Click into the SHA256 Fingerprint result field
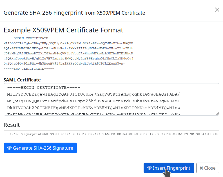This screenshot has width=223, height=177. (x=111, y=135)
